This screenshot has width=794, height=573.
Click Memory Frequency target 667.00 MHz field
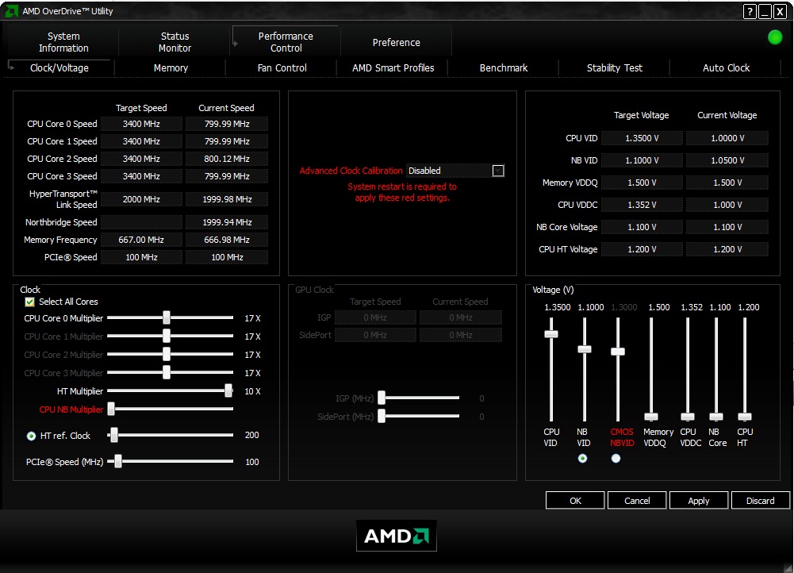(x=141, y=240)
